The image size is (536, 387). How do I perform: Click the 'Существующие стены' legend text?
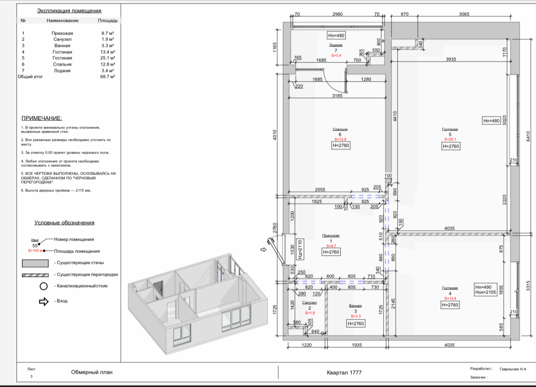[x=80, y=263]
